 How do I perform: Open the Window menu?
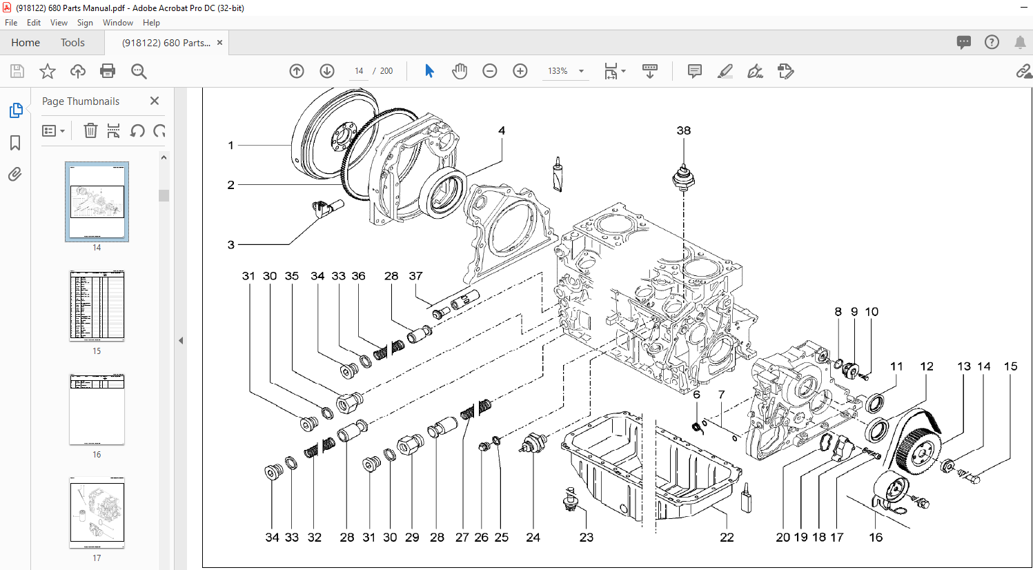coord(118,23)
